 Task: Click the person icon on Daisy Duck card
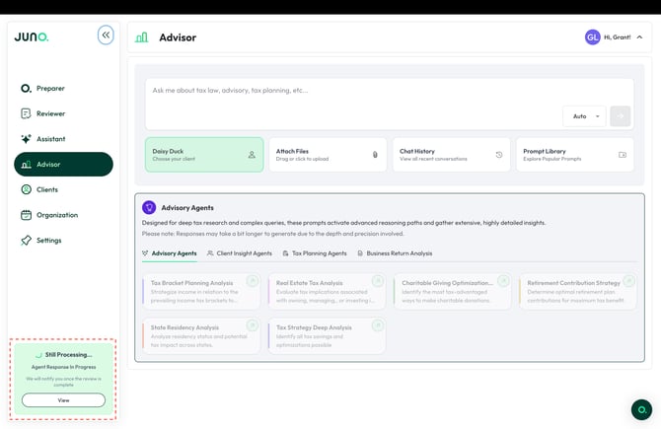point(252,155)
